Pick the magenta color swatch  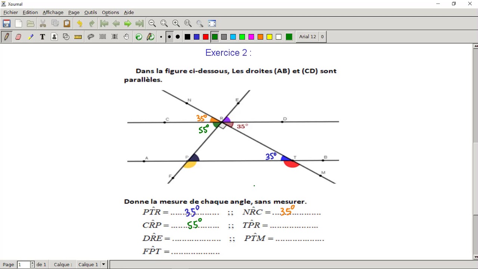[x=251, y=37]
